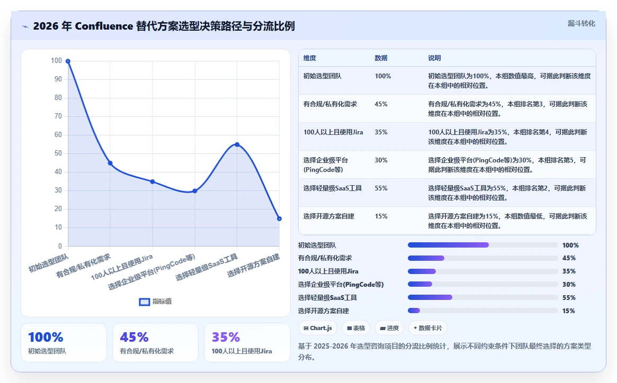Click the 55% value right of progress bar
This screenshot has height=383, width=617.
(x=569, y=298)
